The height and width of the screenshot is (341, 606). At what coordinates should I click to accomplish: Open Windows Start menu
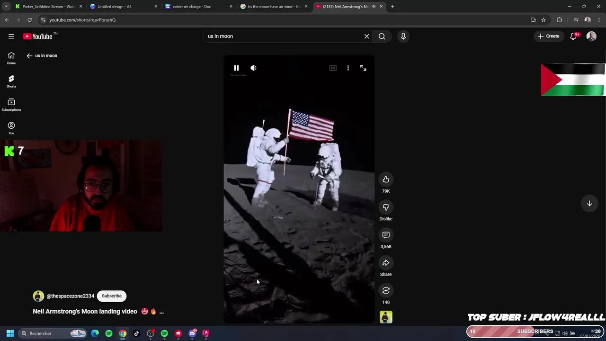click(x=10, y=333)
